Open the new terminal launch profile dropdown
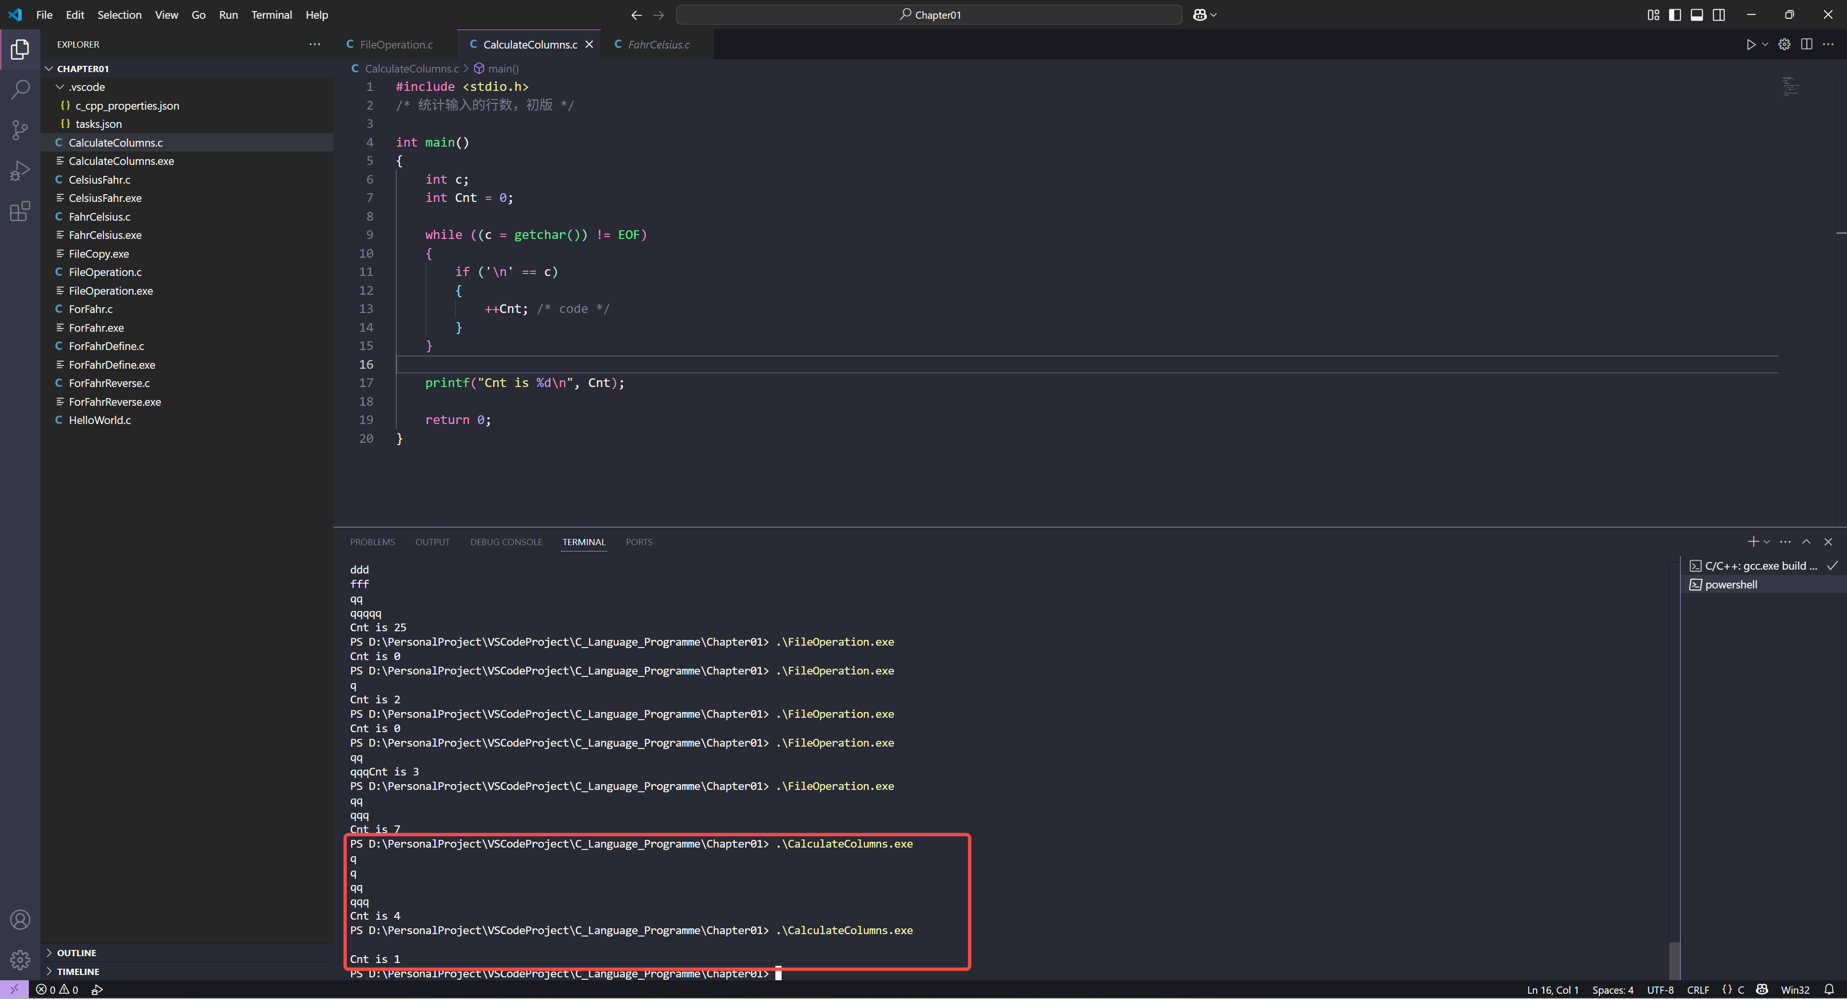The width and height of the screenshot is (1847, 999). point(1767,542)
